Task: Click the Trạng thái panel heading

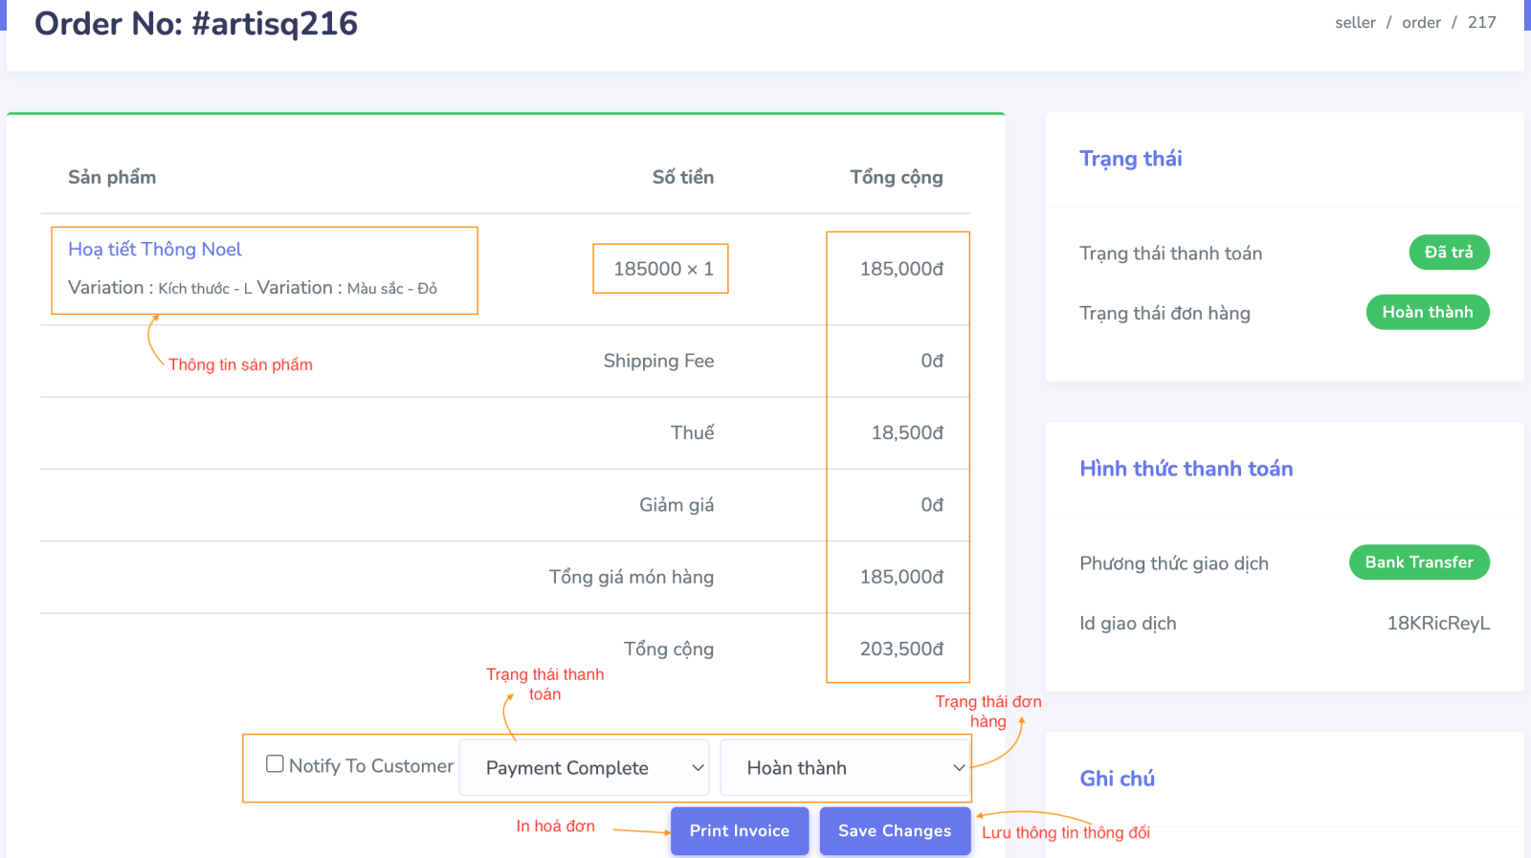Action: (1130, 159)
